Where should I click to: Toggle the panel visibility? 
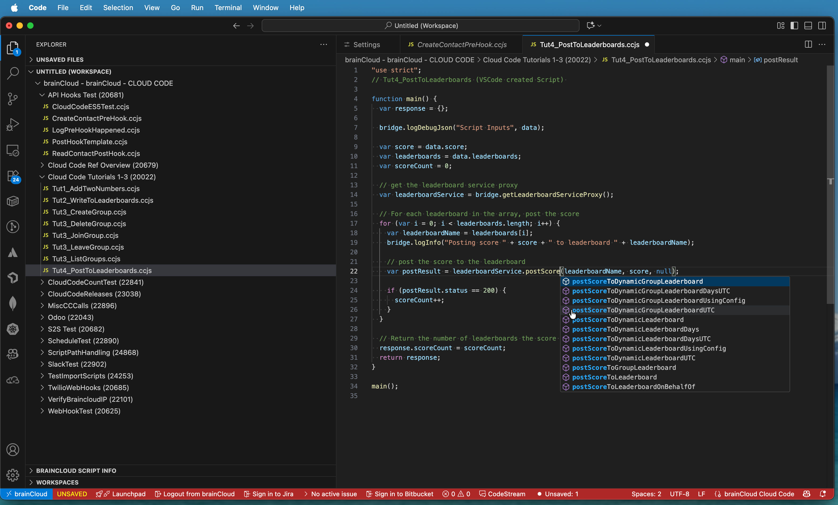coord(808,26)
